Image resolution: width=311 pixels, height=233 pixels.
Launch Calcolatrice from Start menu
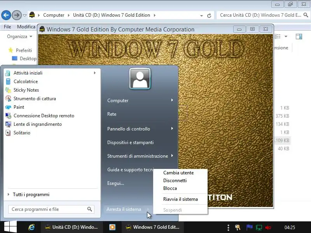[26, 82]
